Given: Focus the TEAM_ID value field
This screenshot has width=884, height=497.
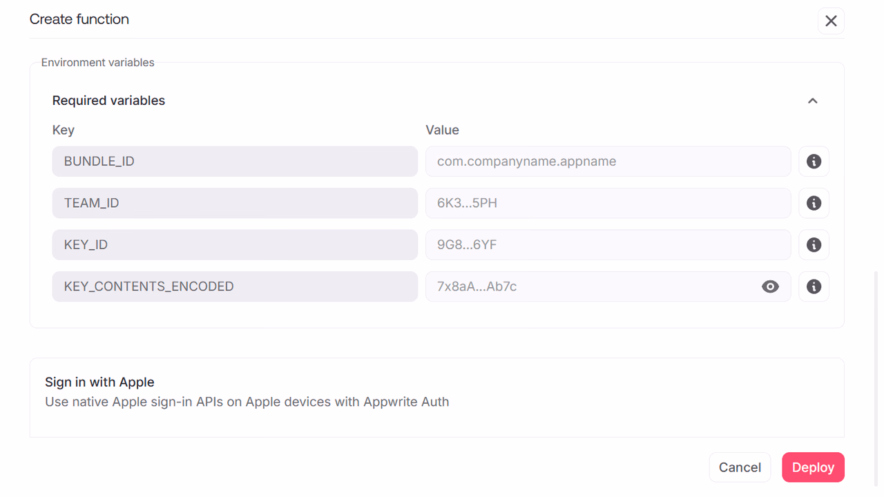Looking at the screenshot, I should coord(608,203).
